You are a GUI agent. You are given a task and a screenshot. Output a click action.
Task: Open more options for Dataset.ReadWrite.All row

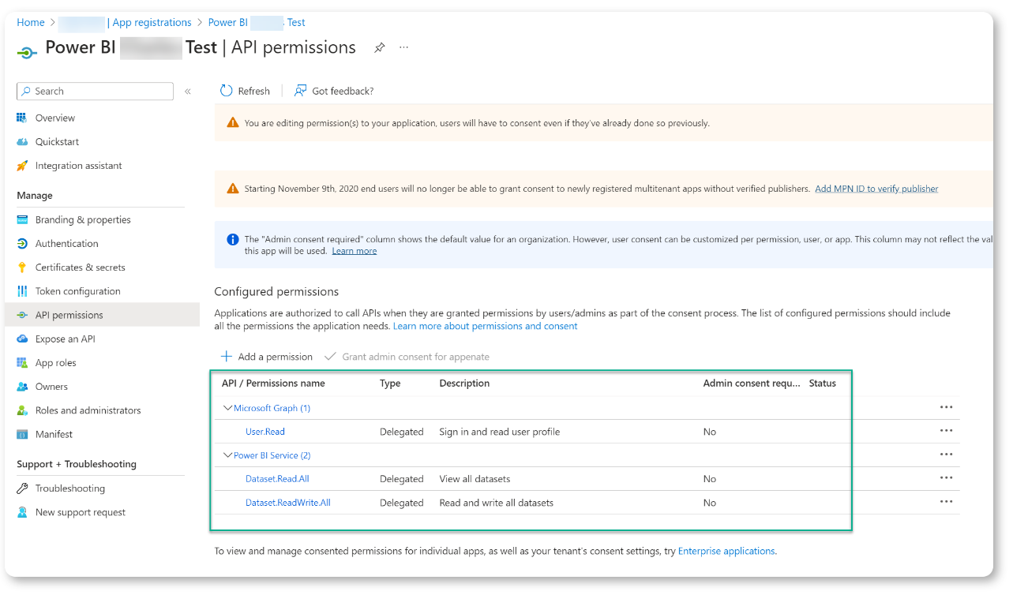click(x=946, y=503)
